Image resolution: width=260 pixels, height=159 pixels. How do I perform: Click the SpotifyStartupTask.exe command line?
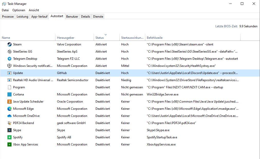162,137
